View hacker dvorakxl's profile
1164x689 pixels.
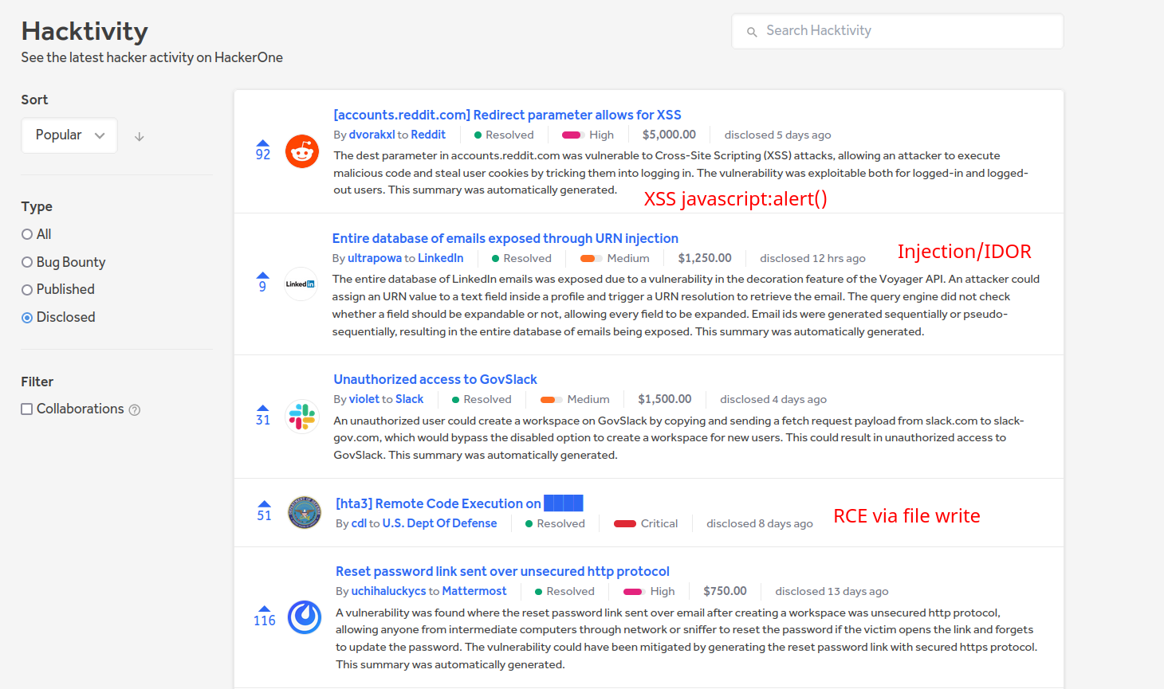[x=372, y=135]
